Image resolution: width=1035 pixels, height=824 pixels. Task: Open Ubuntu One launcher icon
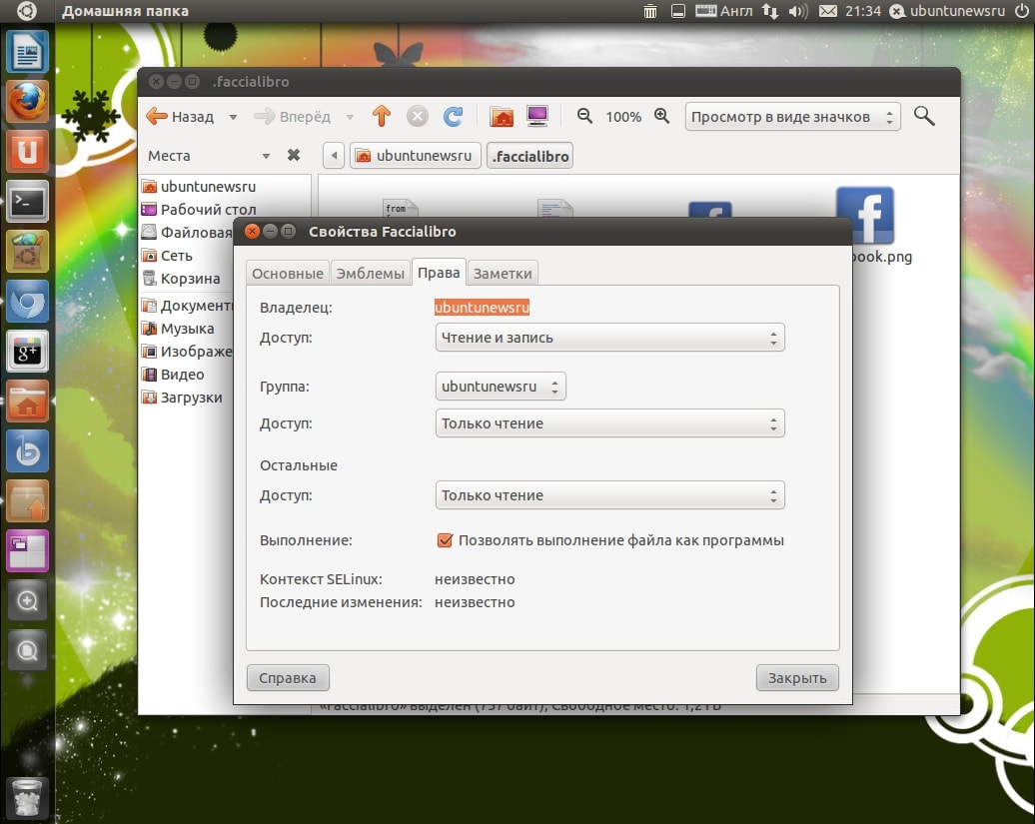(27, 151)
